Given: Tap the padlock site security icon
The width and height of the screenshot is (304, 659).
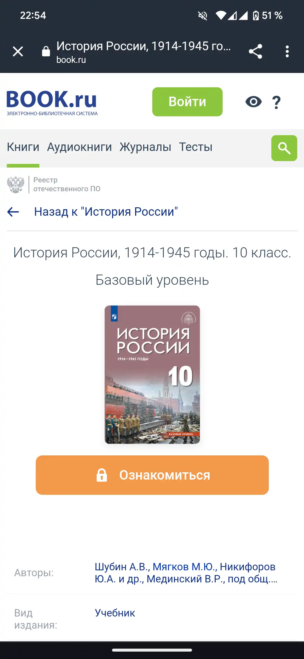Looking at the screenshot, I should 46,51.
